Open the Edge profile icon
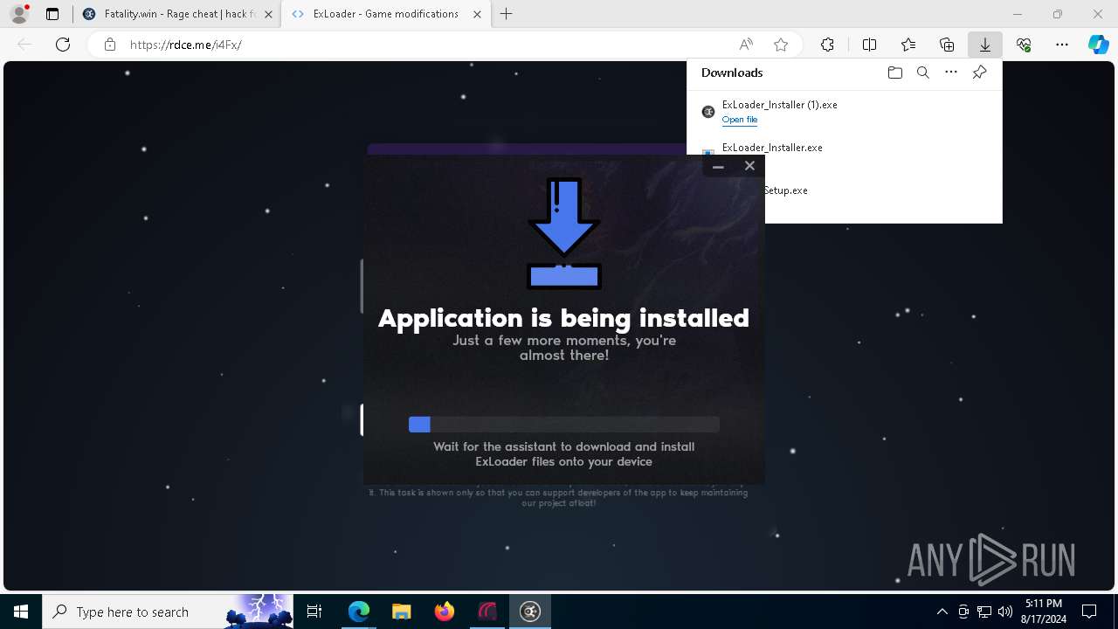 click(19, 14)
